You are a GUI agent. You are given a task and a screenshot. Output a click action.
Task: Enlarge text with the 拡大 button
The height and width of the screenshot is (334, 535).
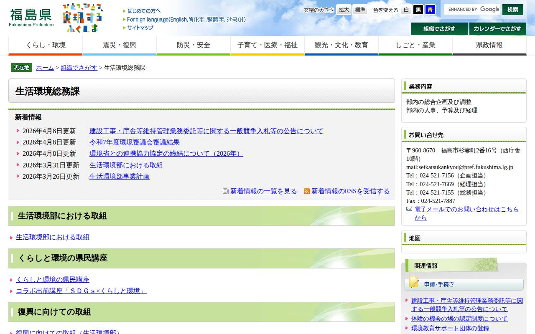pos(344,10)
